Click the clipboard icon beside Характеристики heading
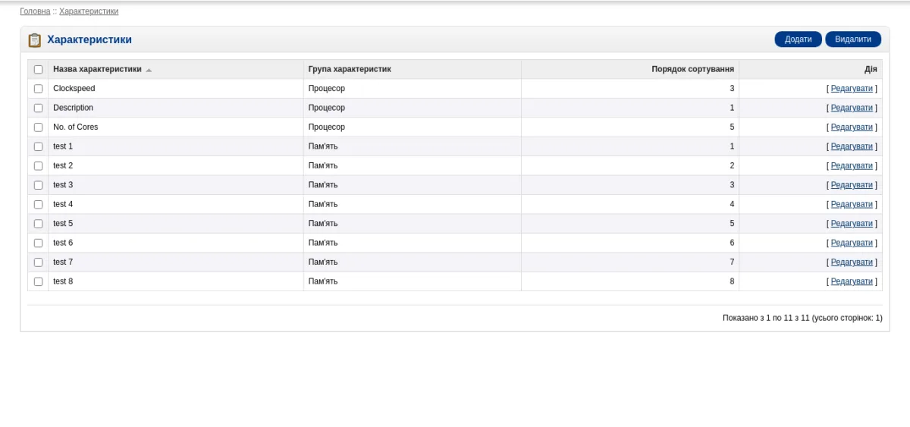Screen dimensions: 910x427 tap(34, 40)
